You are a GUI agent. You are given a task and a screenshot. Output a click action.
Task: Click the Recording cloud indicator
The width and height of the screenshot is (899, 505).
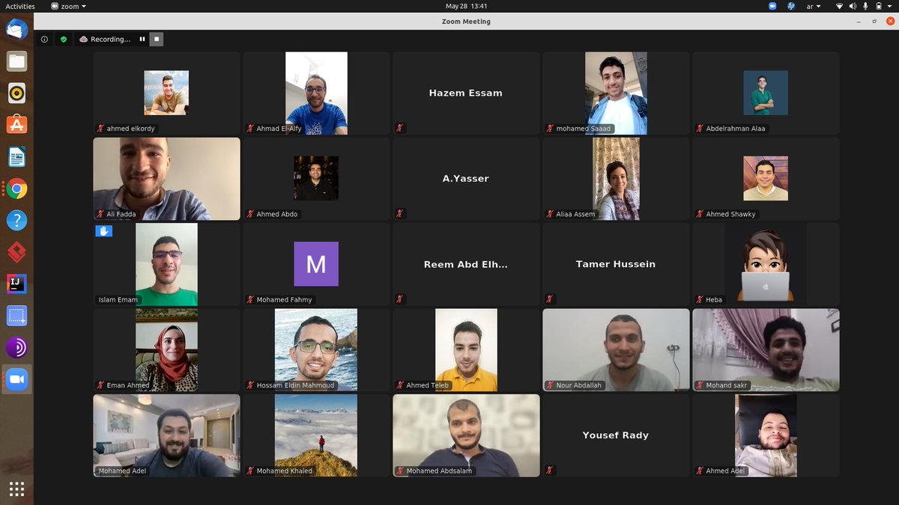click(x=104, y=39)
